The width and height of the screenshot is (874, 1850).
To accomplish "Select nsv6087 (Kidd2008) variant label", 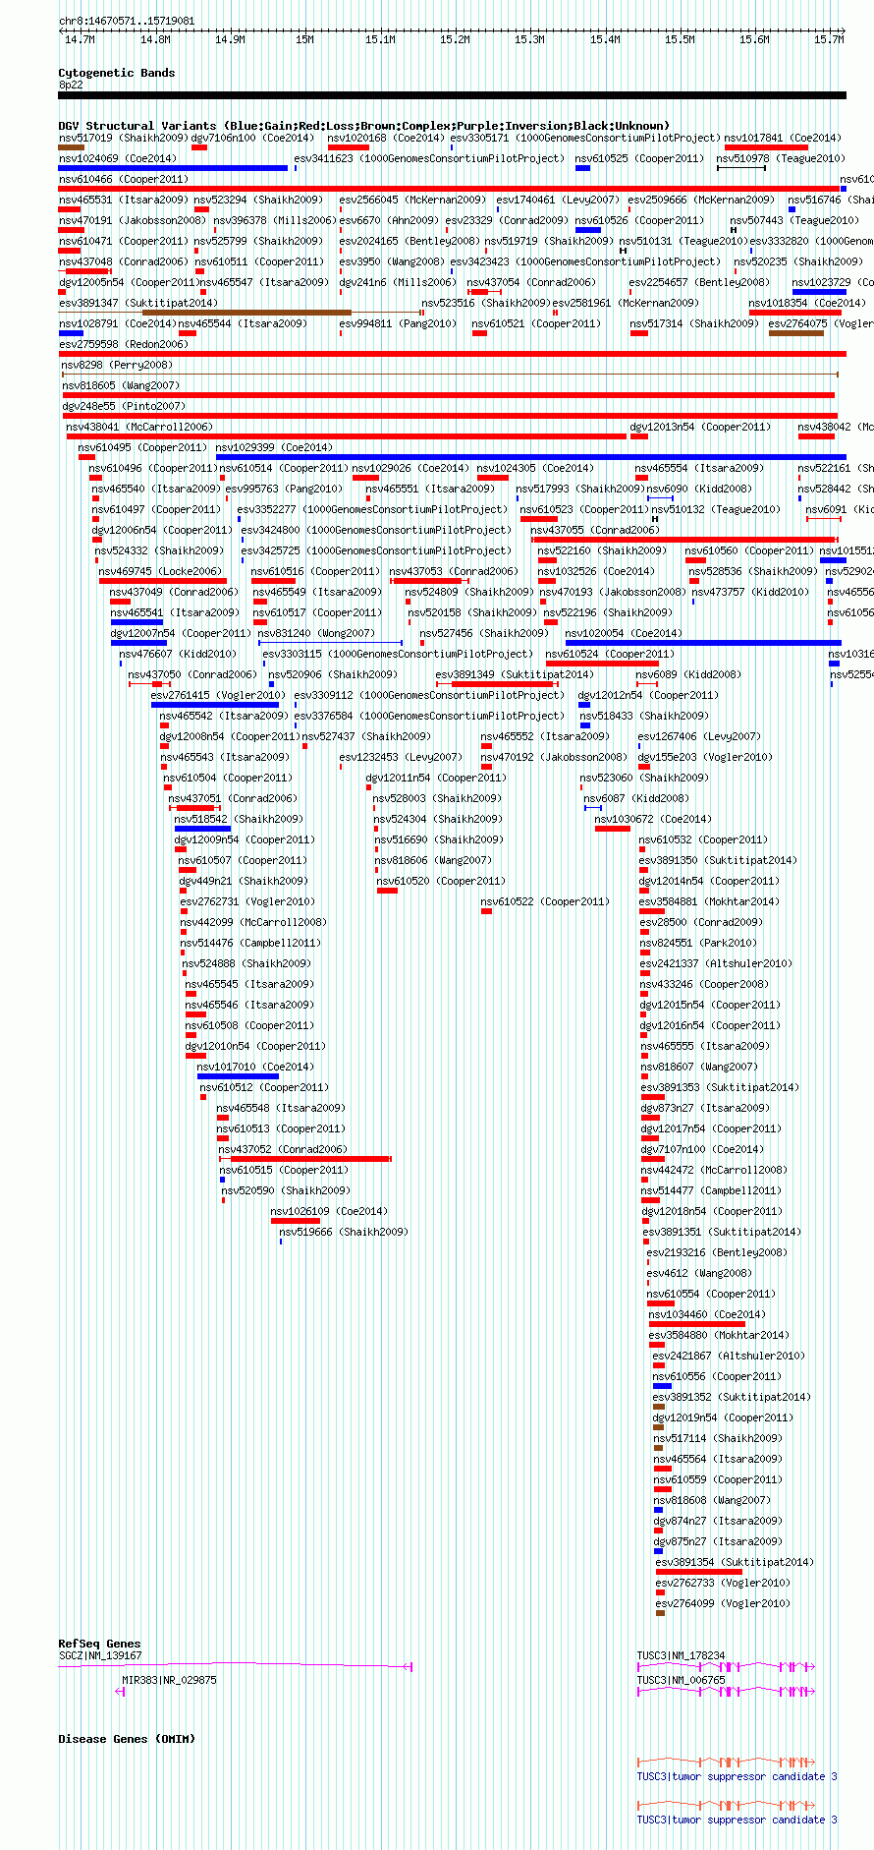I will 637,798.
